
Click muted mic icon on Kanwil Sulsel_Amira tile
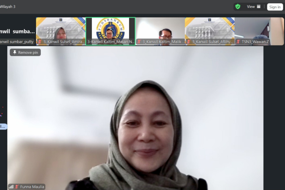[40, 42]
